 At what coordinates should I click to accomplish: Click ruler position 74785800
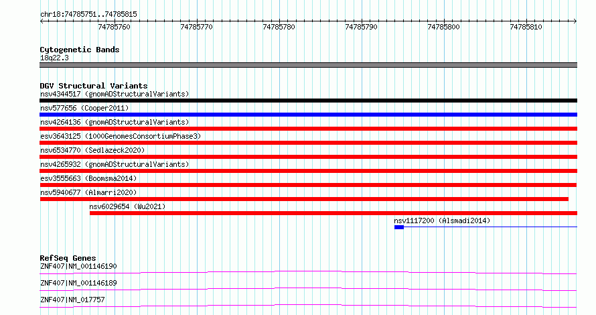[443, 27]
